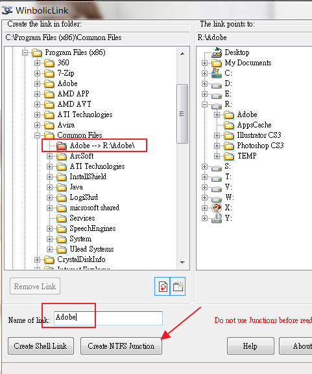Expand the Ulead Systems folder node
The image size is (312, 374).
pyautogui.click(x=49, y=250)
